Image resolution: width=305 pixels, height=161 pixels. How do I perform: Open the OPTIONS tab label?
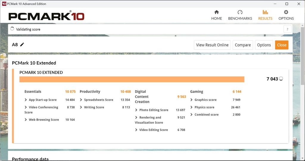pyautogui.click(x=286, y=18)
